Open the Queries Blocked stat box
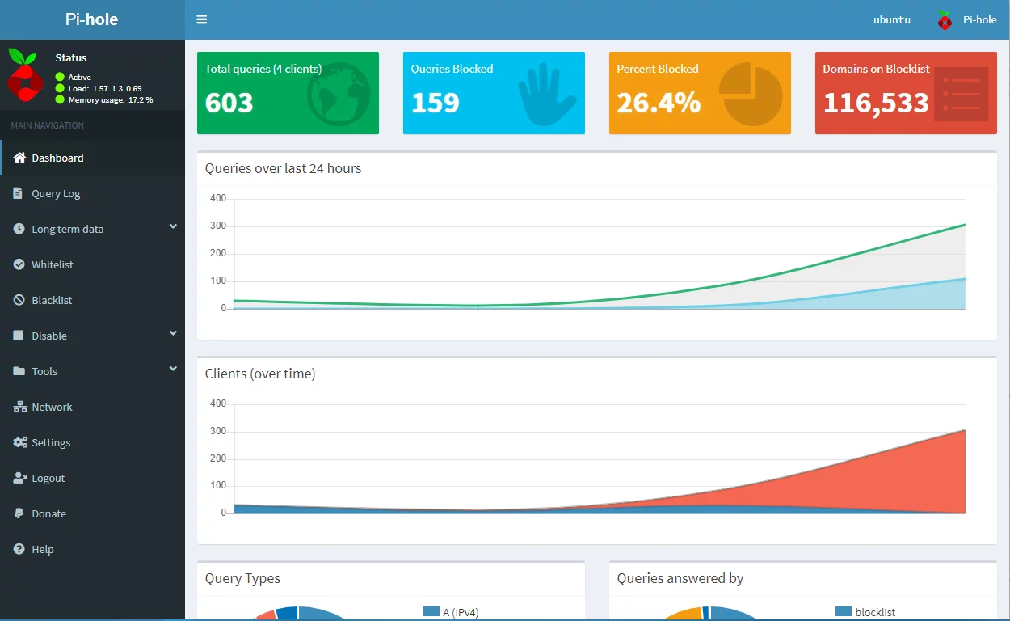This screenshot has width=1010, height=621. [494, 93]
